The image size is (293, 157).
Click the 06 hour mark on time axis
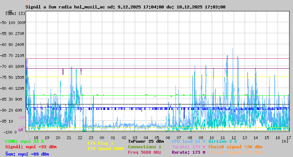(x=168, y=137)
